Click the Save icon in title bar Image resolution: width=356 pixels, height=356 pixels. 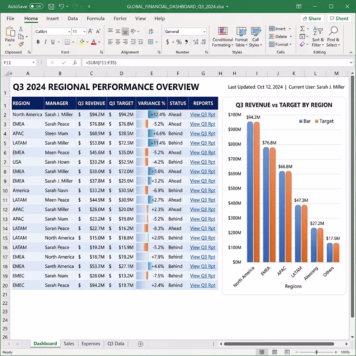(51, 6)
